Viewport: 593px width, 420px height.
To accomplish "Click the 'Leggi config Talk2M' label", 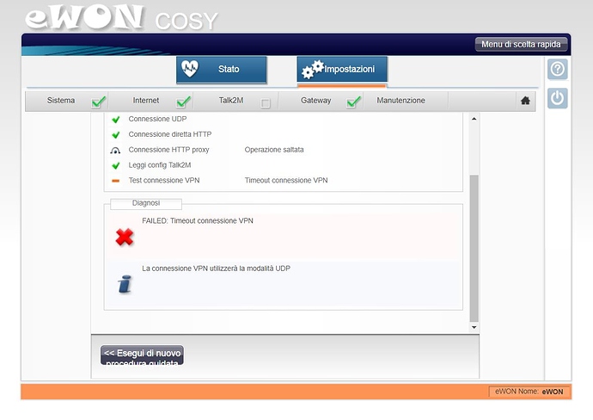I will (x=160, y=165).
